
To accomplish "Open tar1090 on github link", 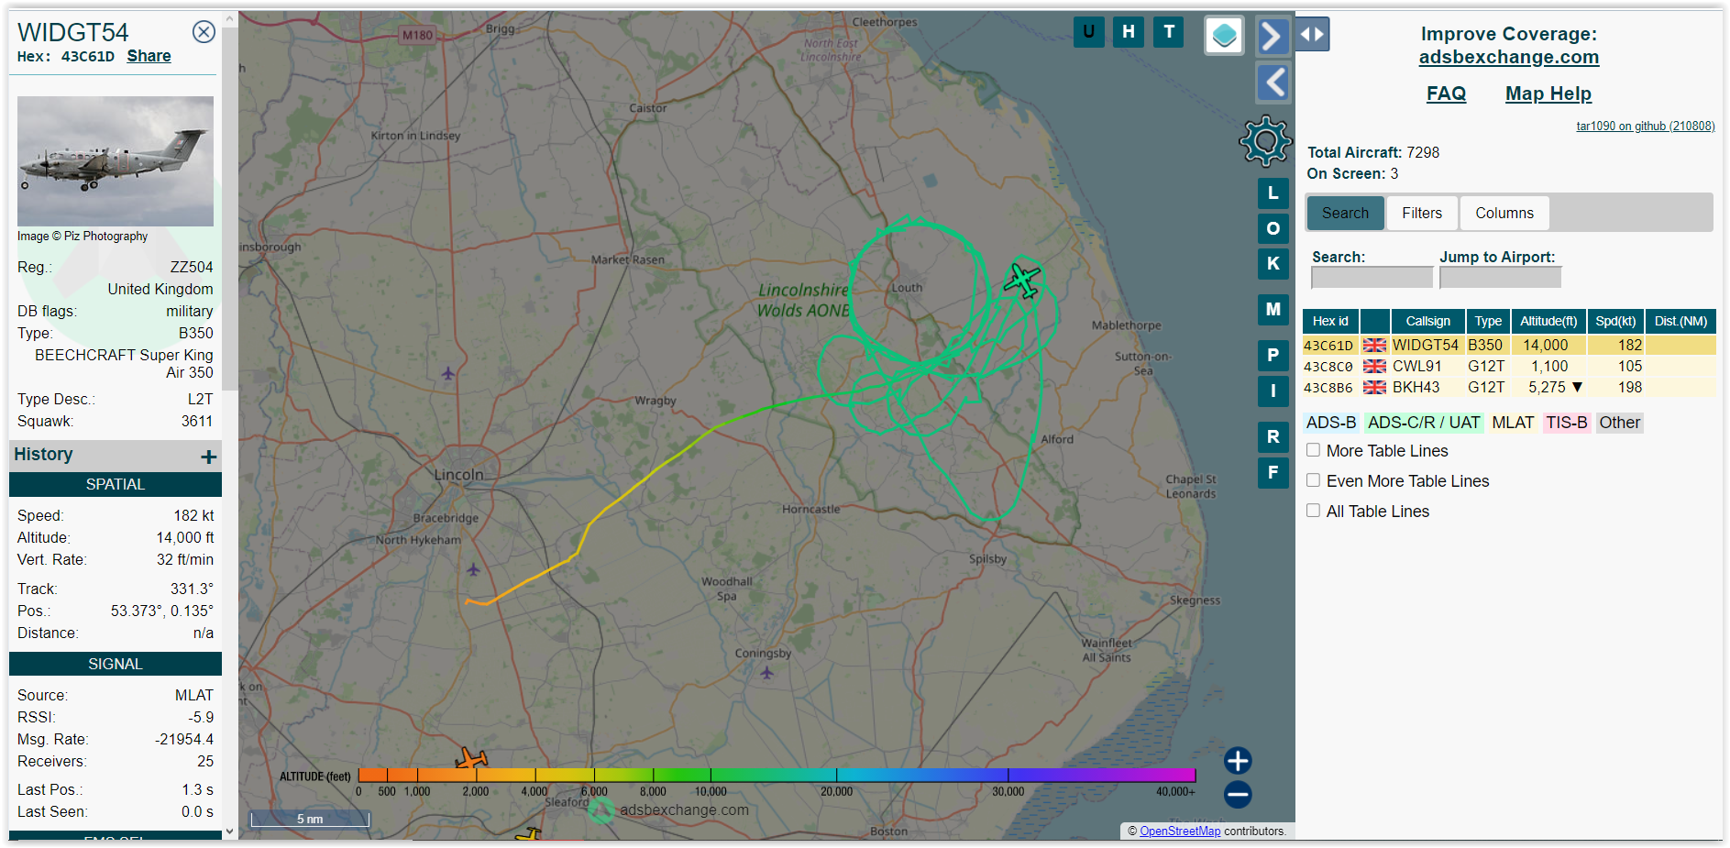I will point(1645,127).
